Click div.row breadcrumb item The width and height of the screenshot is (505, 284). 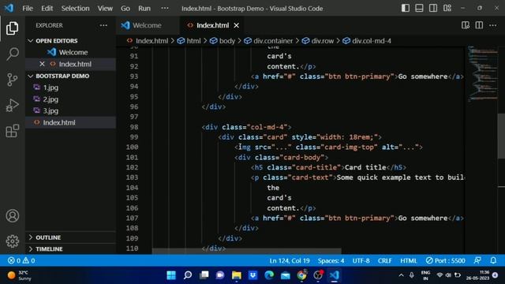pos(318,41)
